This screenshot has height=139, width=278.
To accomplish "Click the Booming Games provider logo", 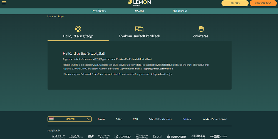I will coord(104,136).
